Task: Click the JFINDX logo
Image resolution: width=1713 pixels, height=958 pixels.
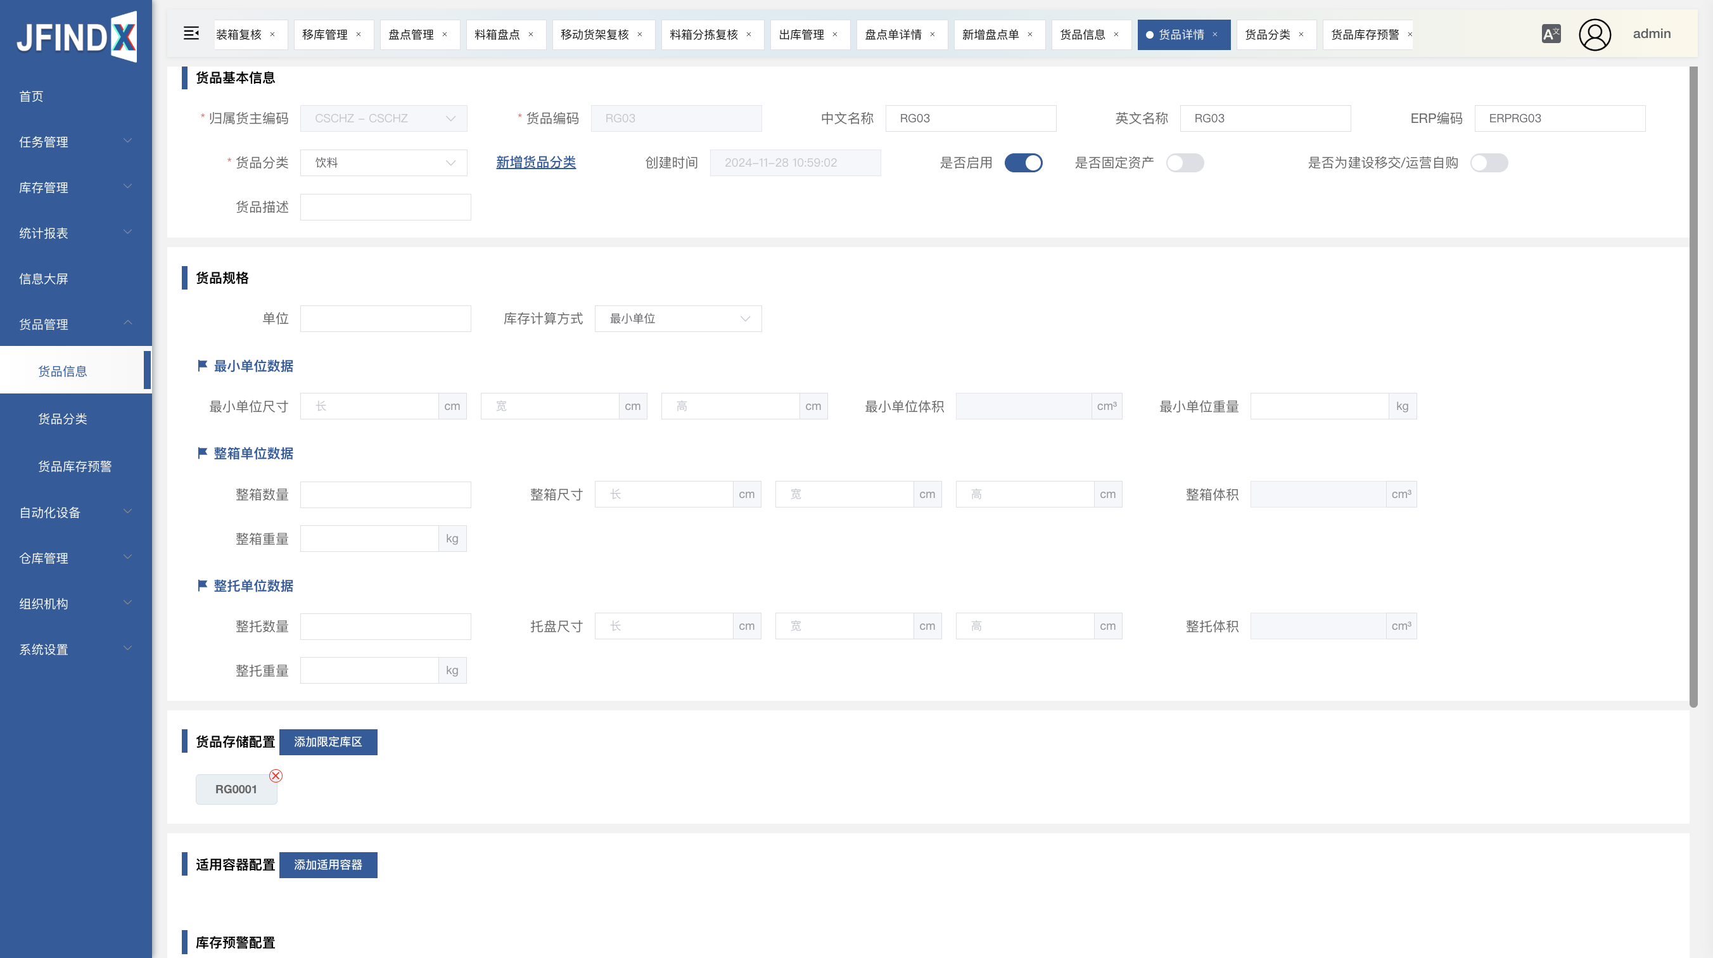Action: [77, 37]
